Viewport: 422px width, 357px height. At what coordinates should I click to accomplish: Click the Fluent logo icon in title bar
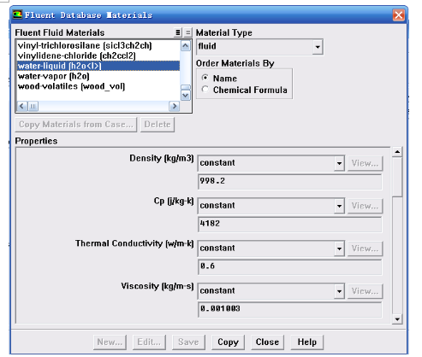point(17,15)
